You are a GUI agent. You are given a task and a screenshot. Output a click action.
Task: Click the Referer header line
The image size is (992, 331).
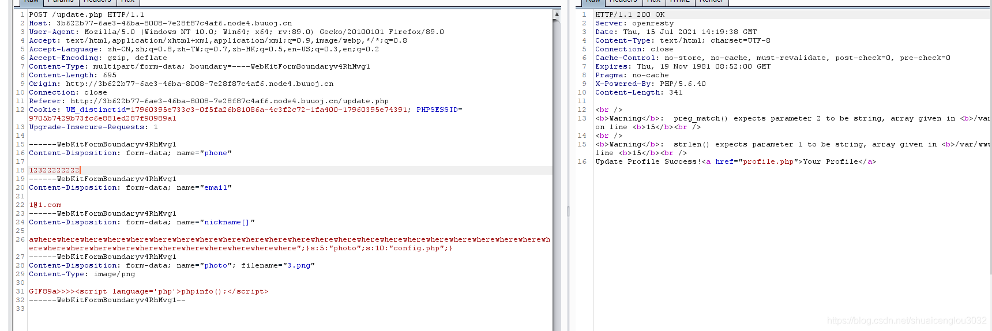[x=209, y=101]
